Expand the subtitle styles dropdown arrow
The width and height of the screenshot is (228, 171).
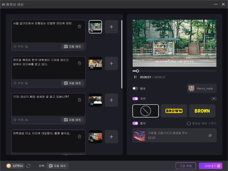(214, 98)
